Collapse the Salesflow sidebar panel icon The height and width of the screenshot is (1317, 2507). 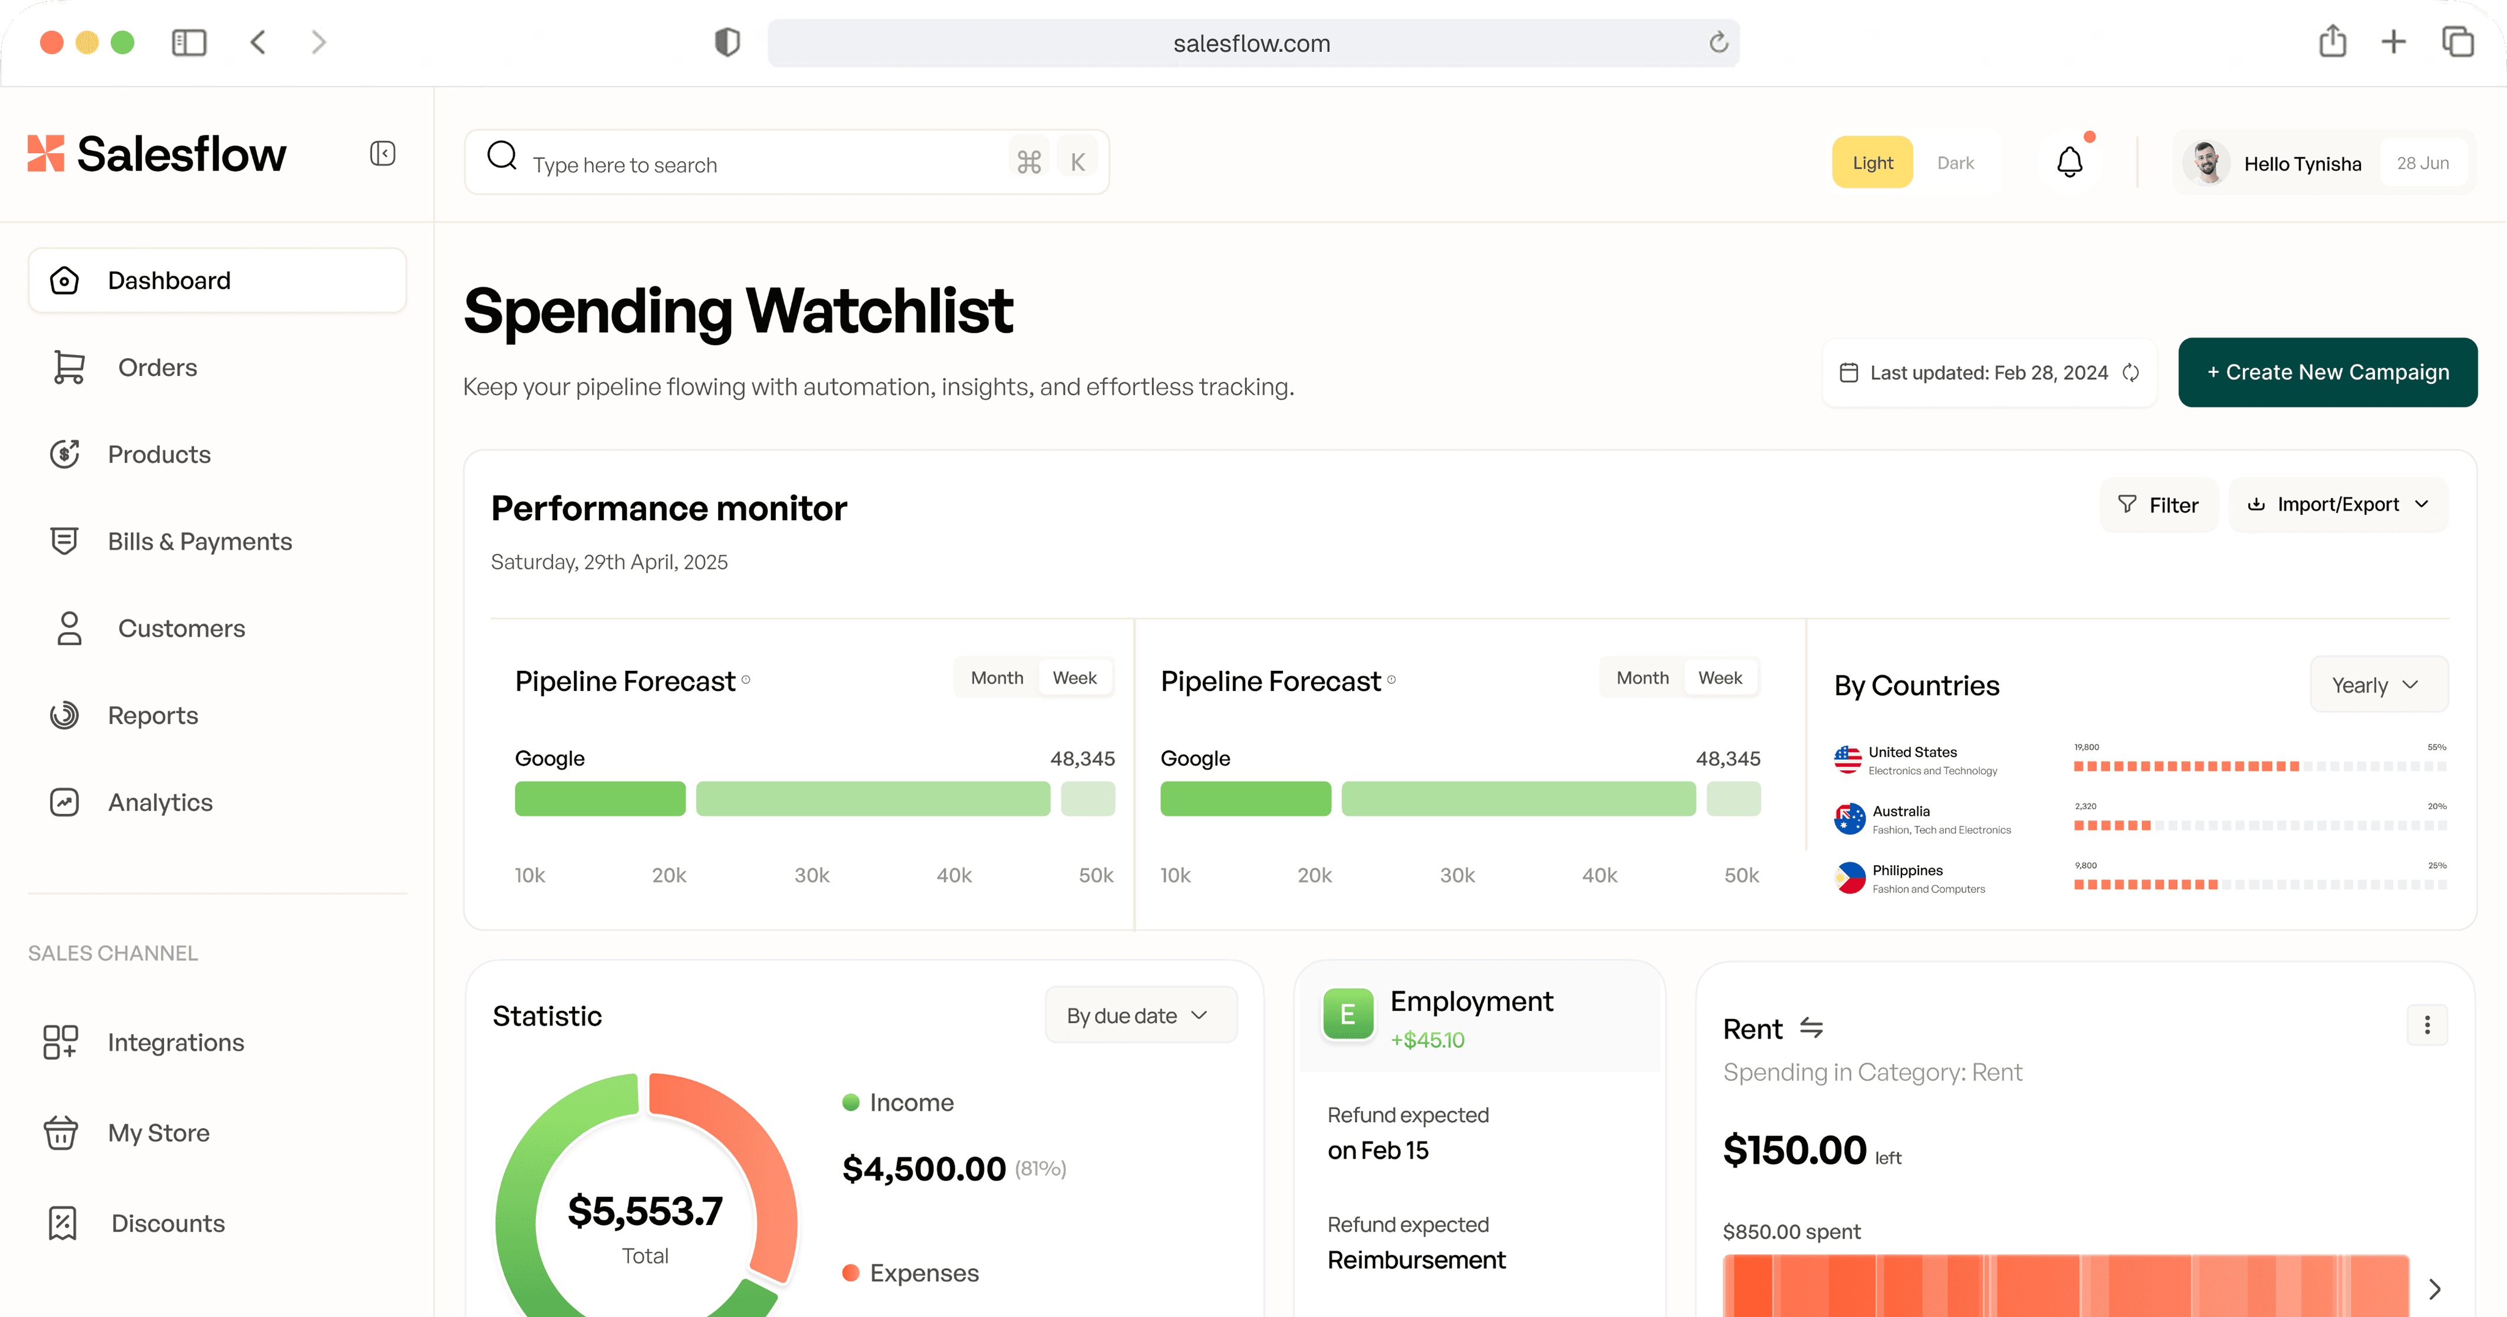(x=382, y=154)
